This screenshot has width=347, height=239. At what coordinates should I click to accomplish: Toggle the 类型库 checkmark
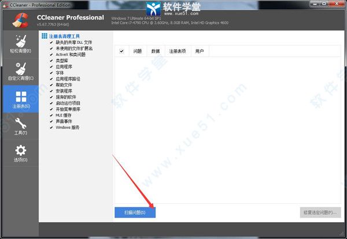(x=51, y=61)
